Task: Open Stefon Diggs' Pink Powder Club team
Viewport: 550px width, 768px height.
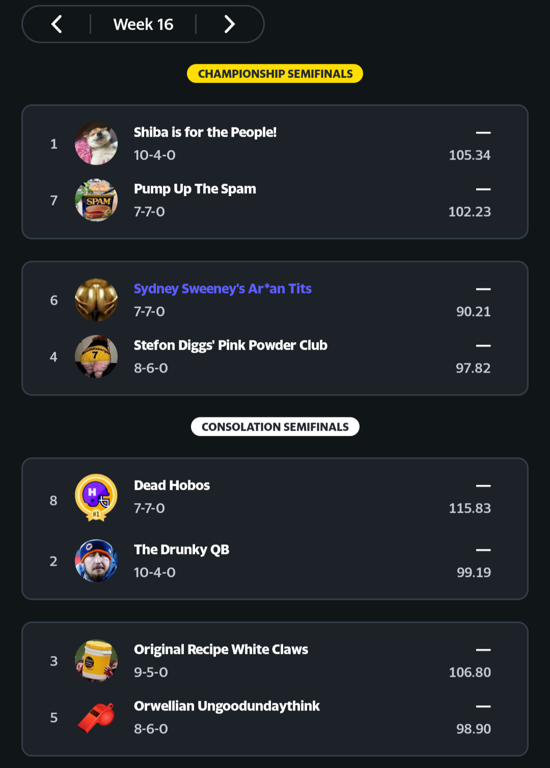Action: pyautogui.click(x=230, y=346)
